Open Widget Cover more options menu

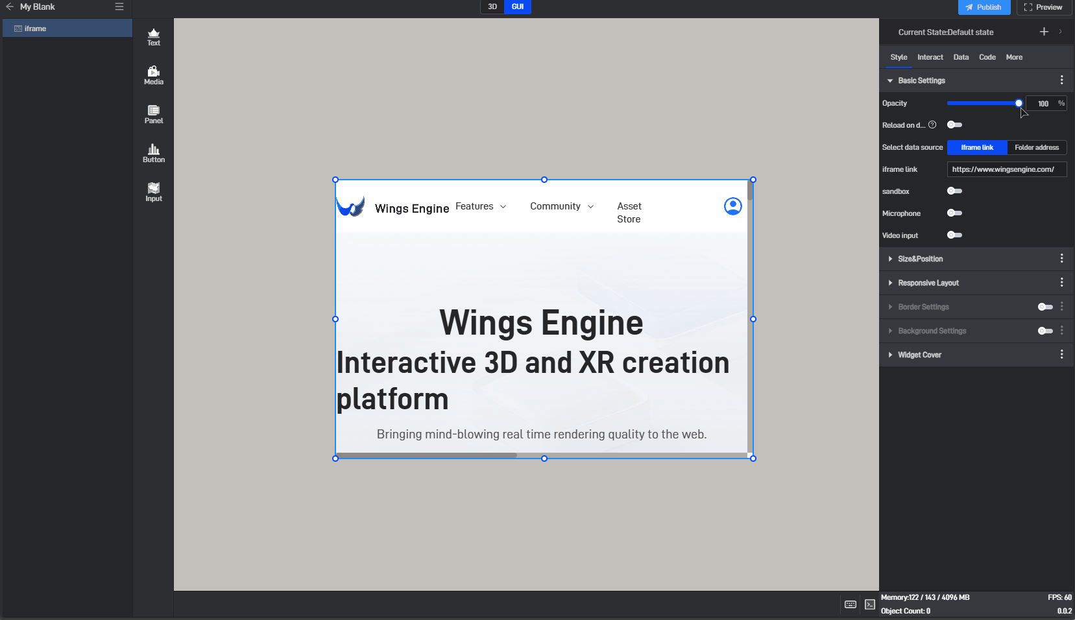(1061, 354)
